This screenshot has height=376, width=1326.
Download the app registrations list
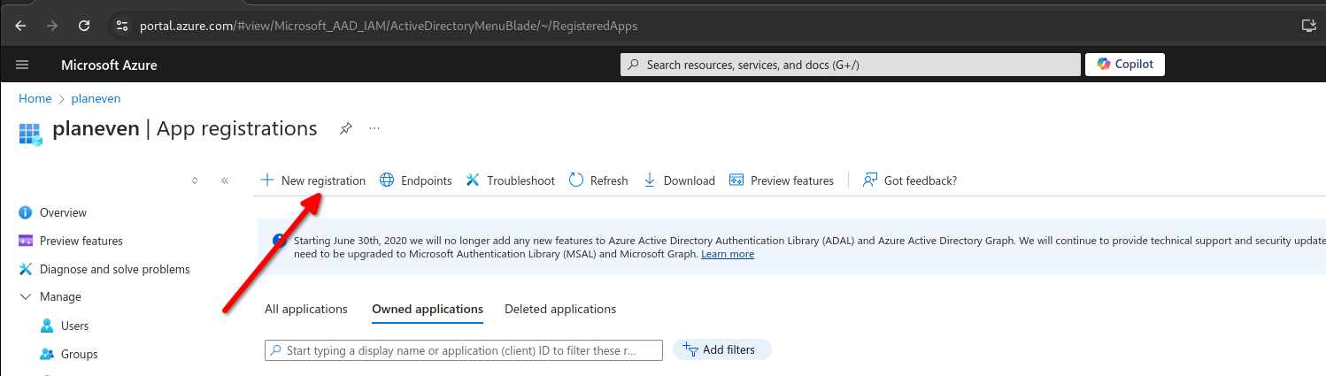(x=679, y=180)
